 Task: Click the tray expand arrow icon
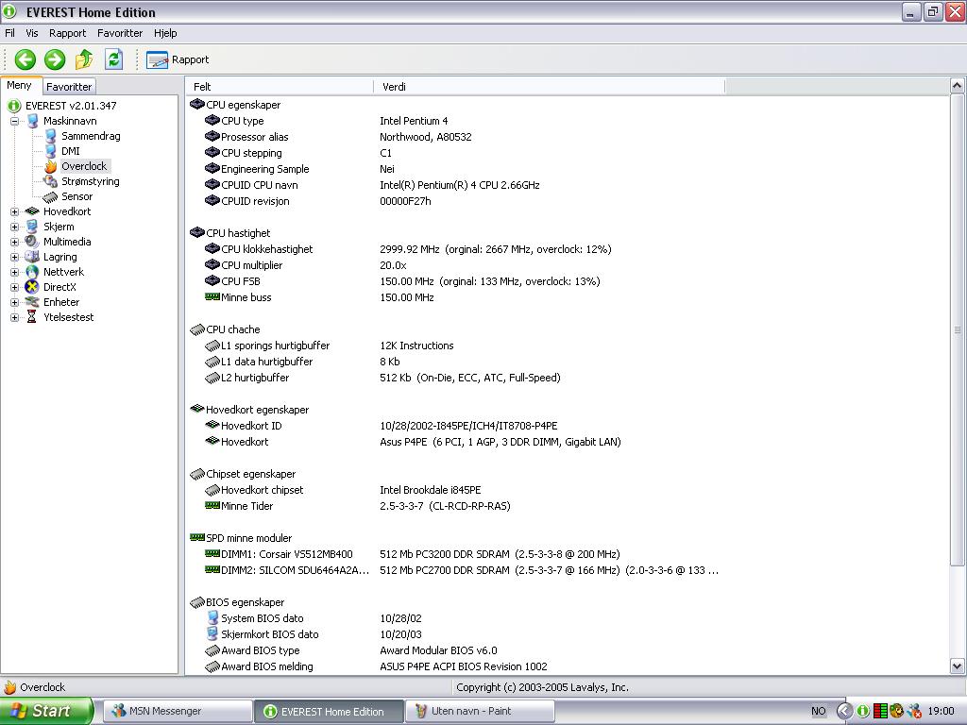(x=844, y=712)
